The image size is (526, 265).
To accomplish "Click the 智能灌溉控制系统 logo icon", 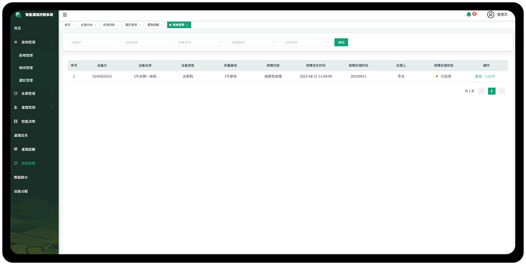I will click(18, 15).
